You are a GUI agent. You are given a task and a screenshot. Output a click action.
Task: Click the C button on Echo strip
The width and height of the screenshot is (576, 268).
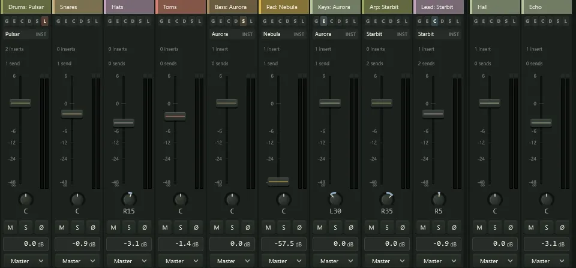[x=542, y=21]
